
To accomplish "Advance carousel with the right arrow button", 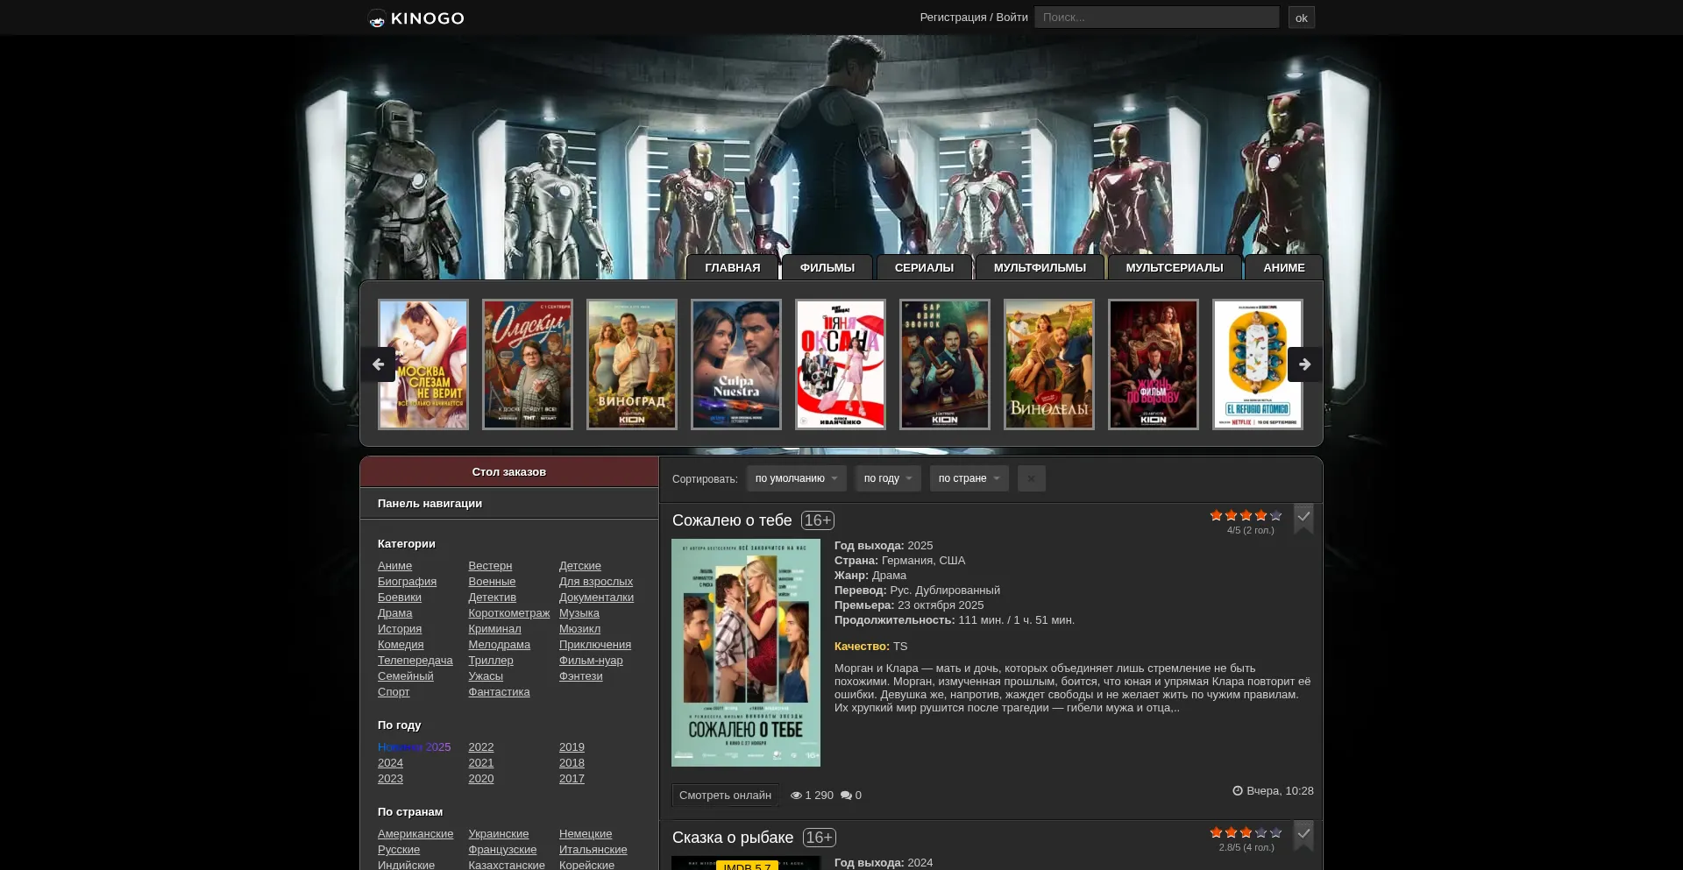I will (x=1304, y=364).
